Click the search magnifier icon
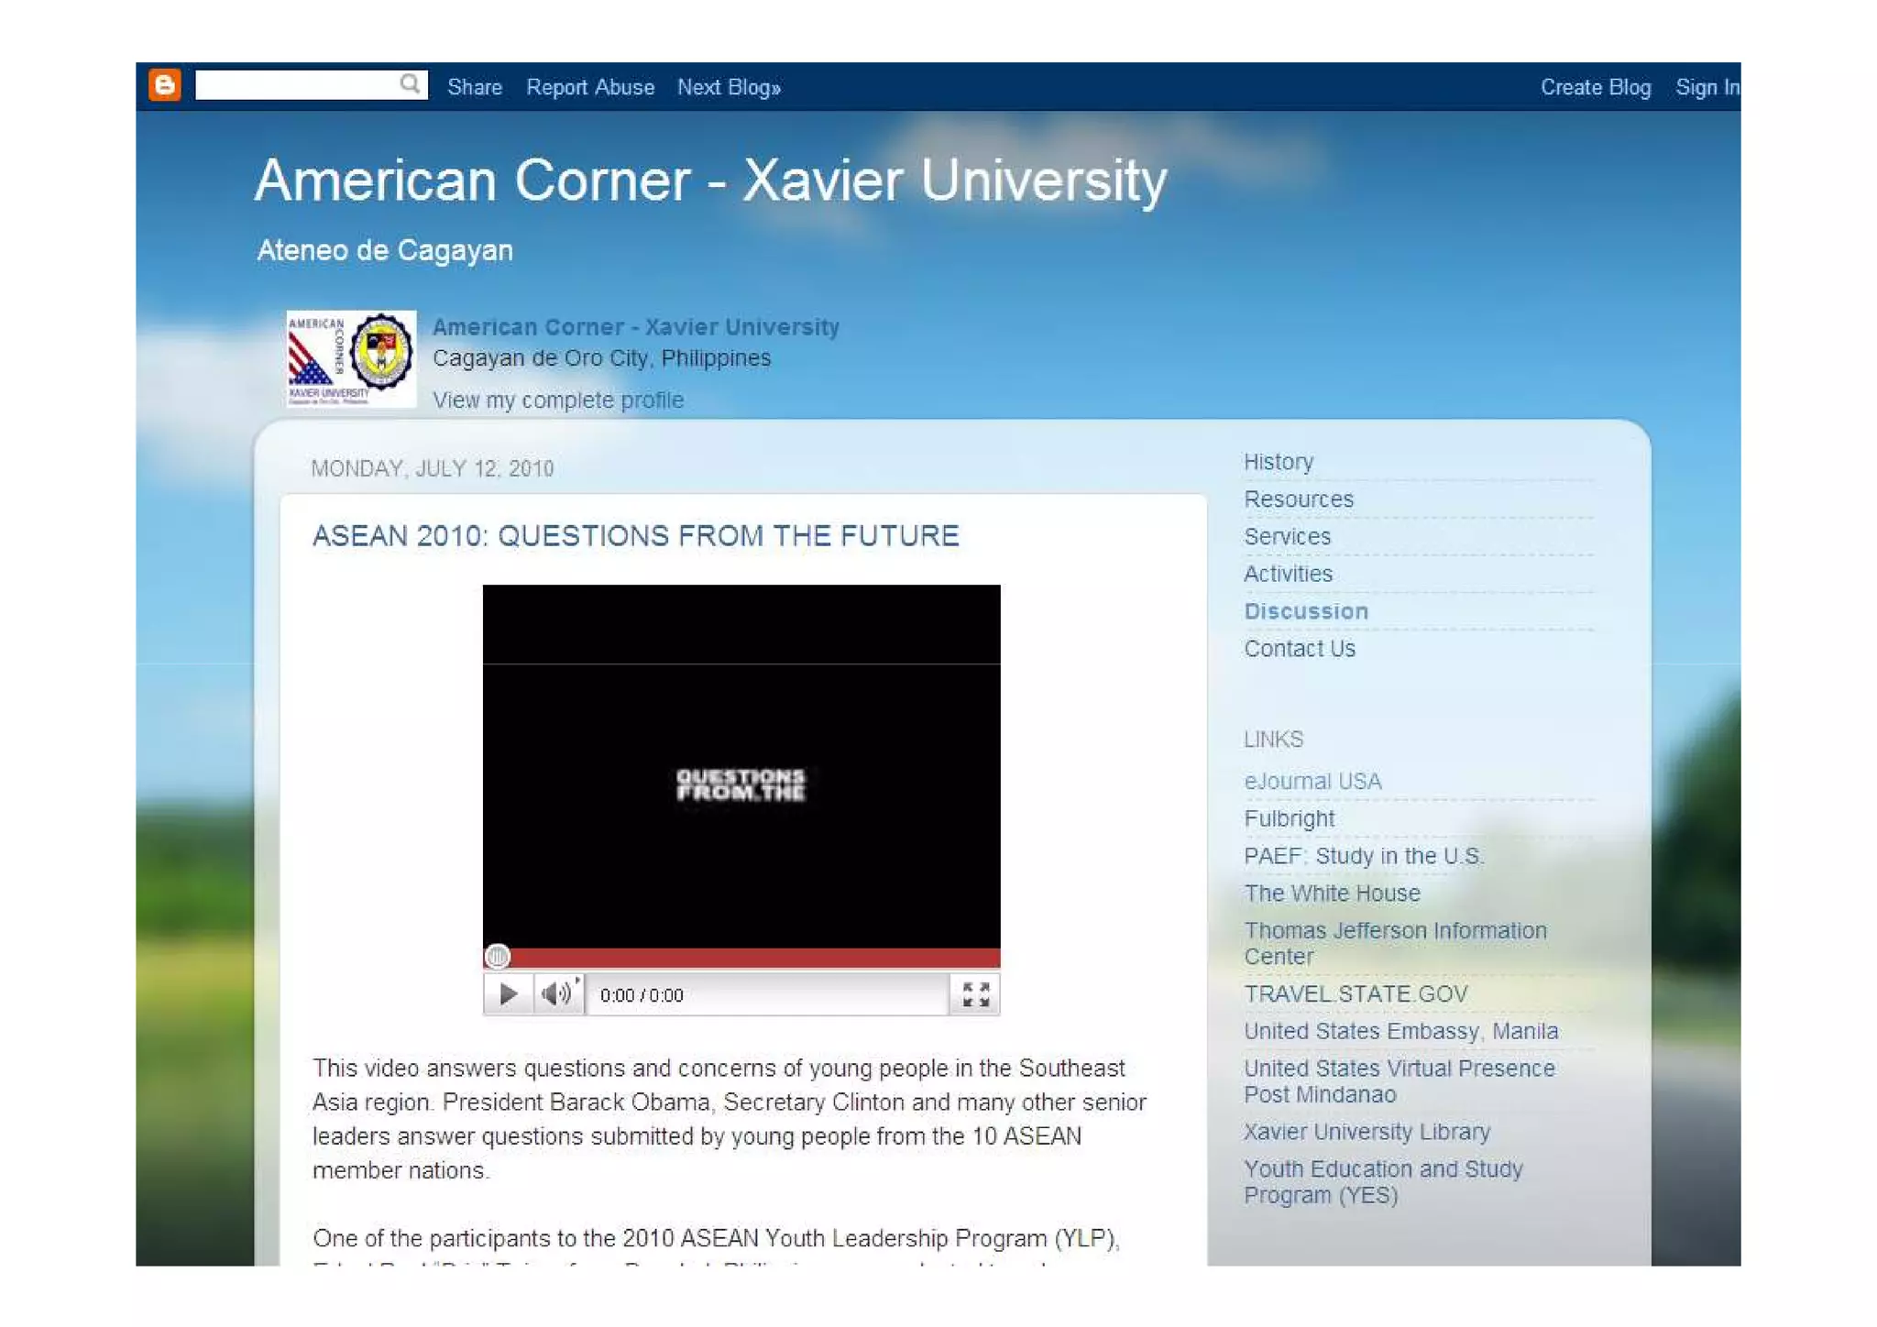 (x=410, y=84)
